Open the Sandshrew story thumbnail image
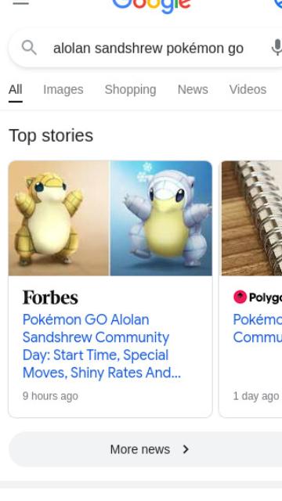 point(110,218)
